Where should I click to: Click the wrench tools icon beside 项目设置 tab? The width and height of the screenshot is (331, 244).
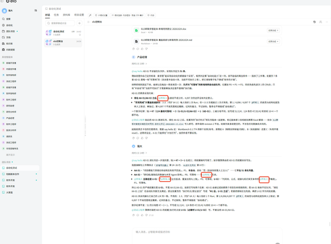(x=90, y=15)
